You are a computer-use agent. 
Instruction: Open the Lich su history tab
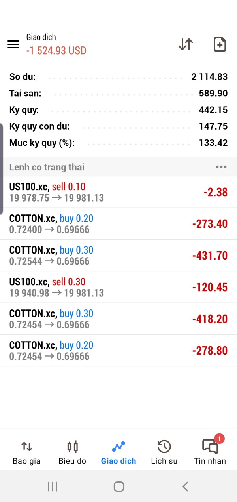164,453
